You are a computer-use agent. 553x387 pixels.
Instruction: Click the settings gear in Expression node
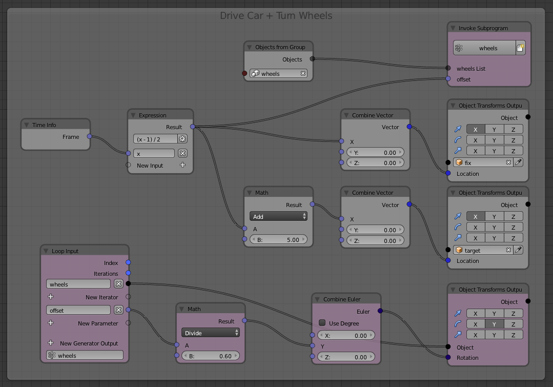(x=182, y=139)
